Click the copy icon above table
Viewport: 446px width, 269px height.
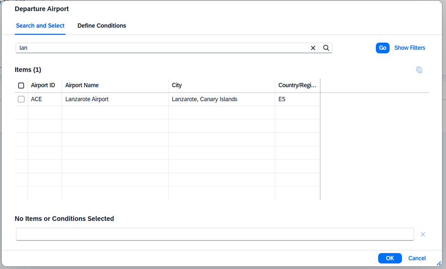pos(419,70)
